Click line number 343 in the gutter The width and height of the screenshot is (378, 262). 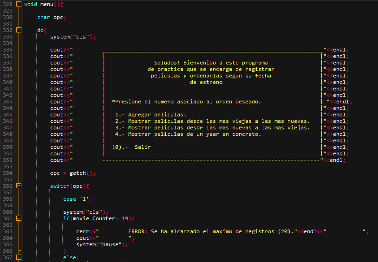7,102
